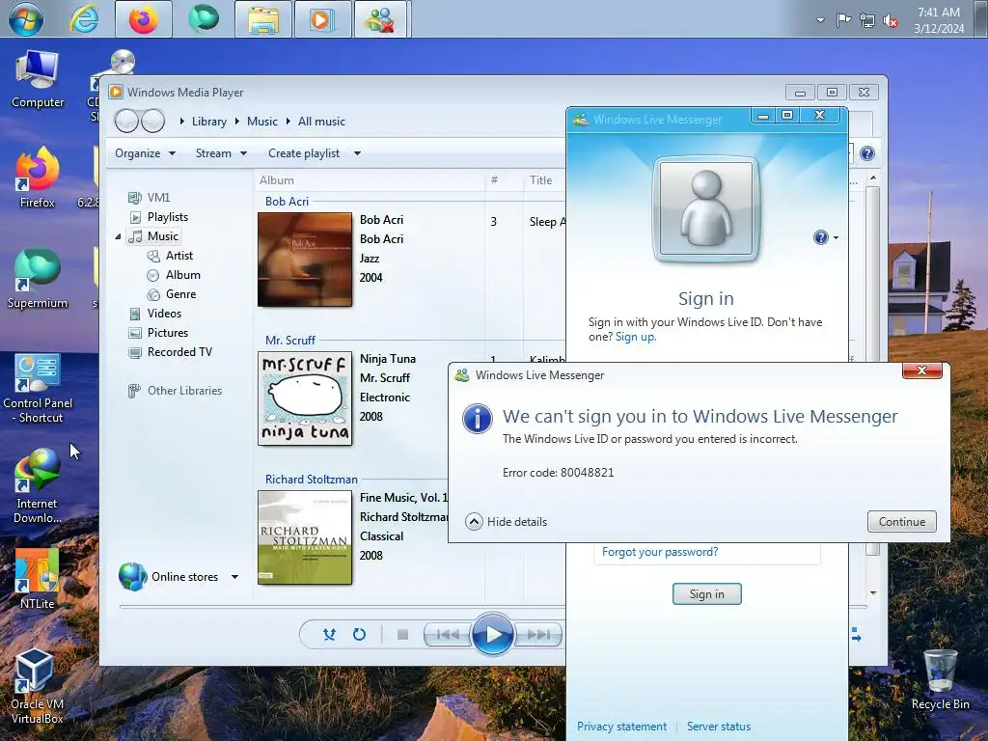Select the Supermium desktop shortcut
This screenshot has height=741, width=988.
(x=38, y=279)
